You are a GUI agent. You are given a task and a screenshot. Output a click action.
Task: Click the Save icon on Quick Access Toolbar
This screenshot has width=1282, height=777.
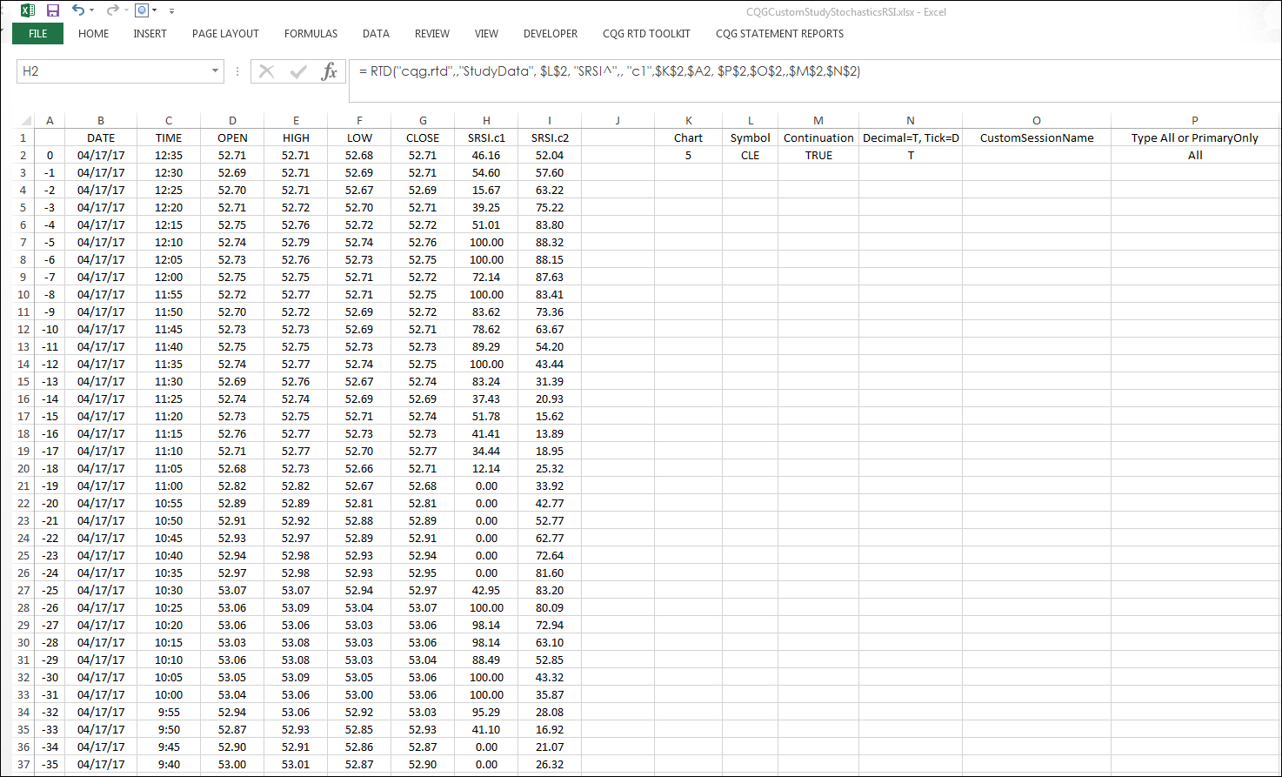(53, 10)
